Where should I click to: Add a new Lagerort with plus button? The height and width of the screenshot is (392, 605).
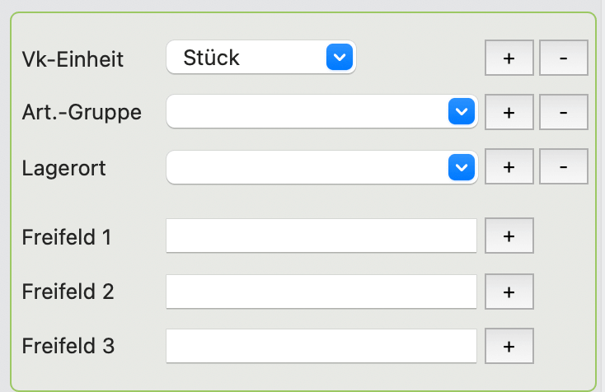509,166
